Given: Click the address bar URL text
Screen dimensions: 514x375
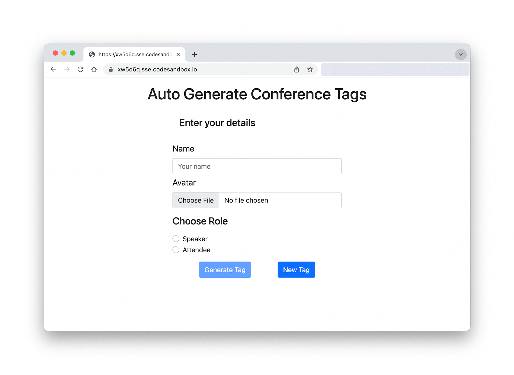Looking at the screenshot, I should pyautogui.click(x=157, y=69).
